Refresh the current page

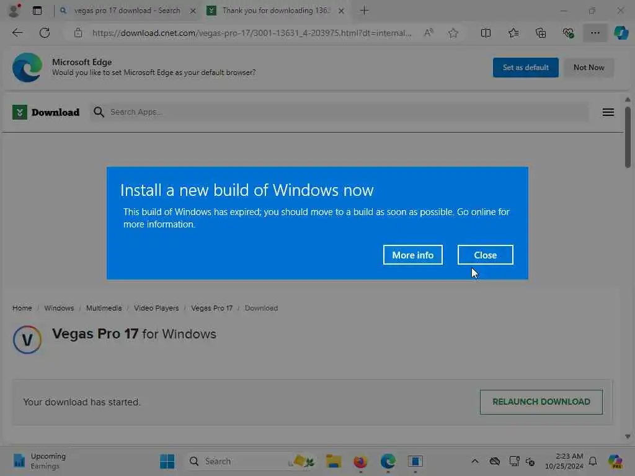click(45, 33)
